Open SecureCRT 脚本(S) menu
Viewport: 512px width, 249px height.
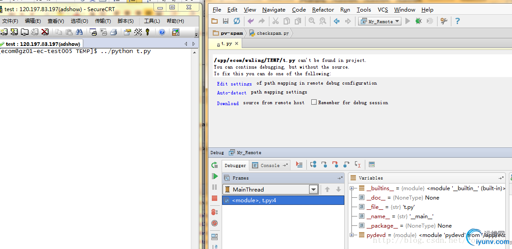[125, 21]
